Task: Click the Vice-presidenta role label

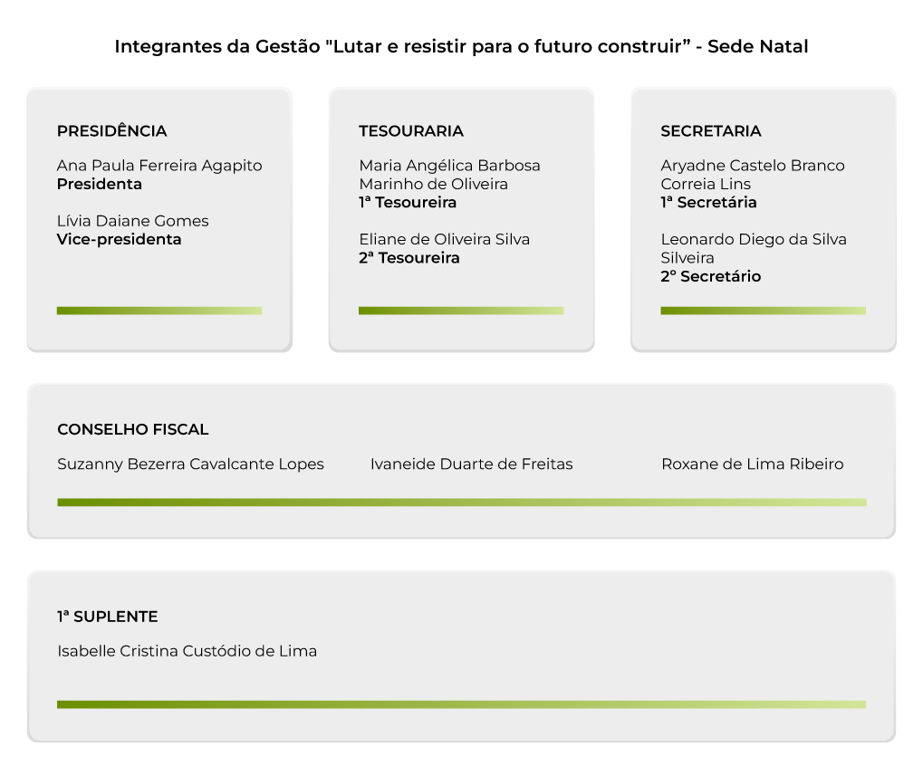Action: (119, 240)
